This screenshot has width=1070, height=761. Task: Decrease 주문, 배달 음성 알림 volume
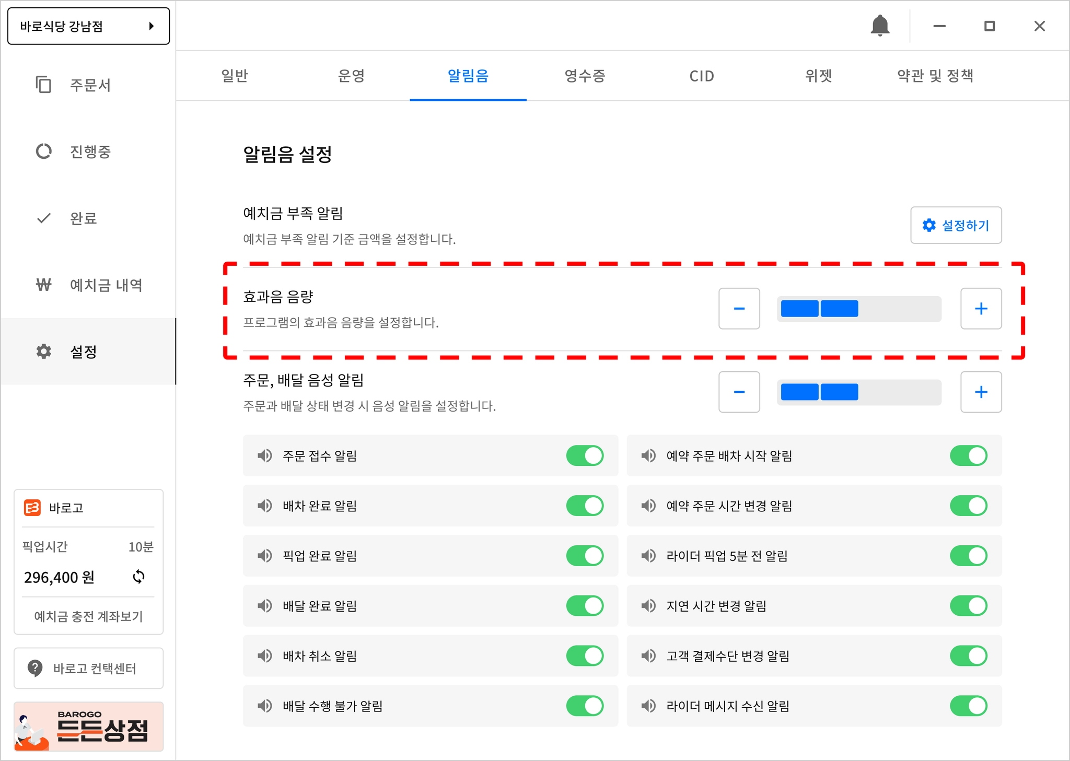pyautogui.click(x=739, y=392)
